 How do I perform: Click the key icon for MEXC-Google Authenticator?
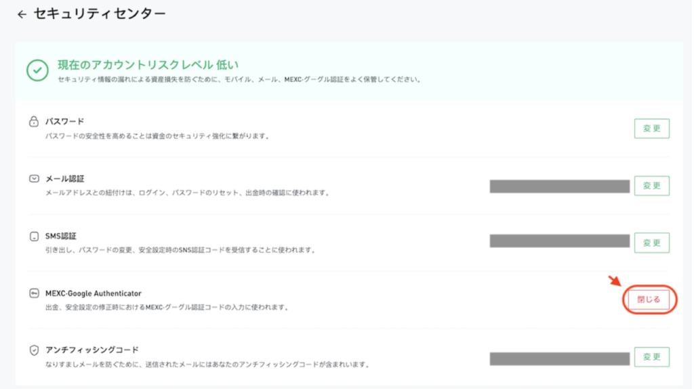point(34,293)
